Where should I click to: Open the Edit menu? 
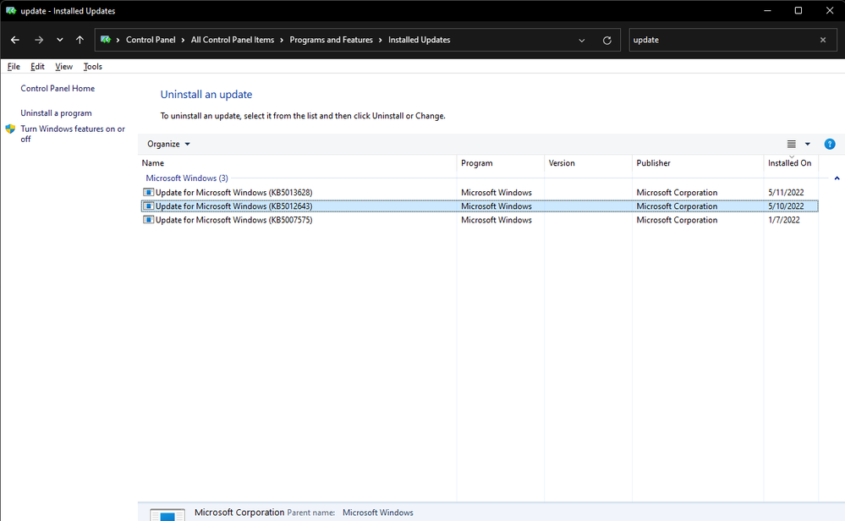coord(37,66)
